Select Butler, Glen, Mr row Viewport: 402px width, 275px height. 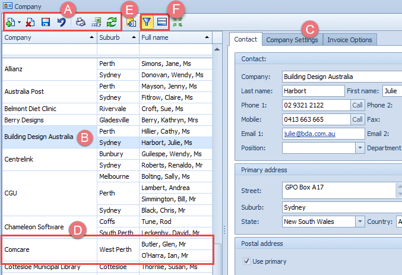(176, 244)
